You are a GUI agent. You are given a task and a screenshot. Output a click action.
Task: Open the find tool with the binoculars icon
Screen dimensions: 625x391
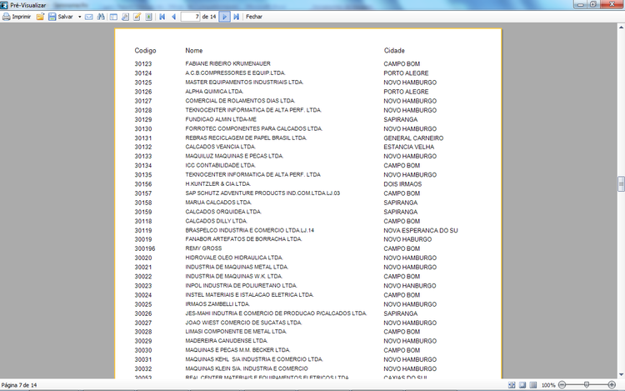[x=101, y=17]
